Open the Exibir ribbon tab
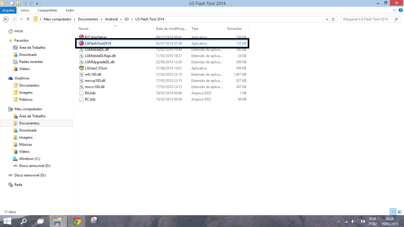404x227 pixels. coord(70,10)
